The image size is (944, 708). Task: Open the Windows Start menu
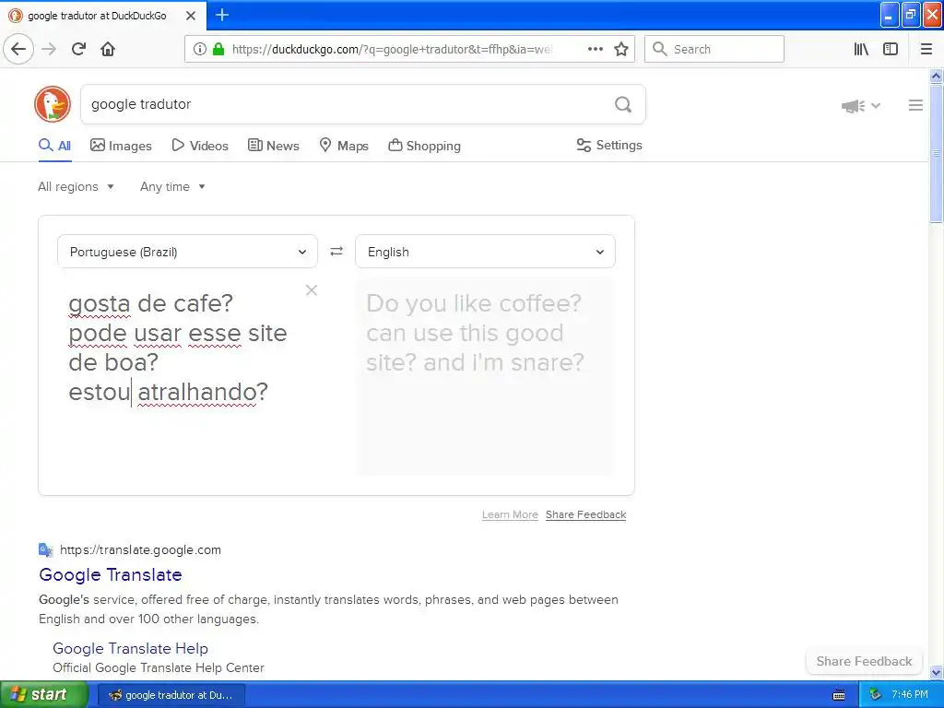[44, 694]
